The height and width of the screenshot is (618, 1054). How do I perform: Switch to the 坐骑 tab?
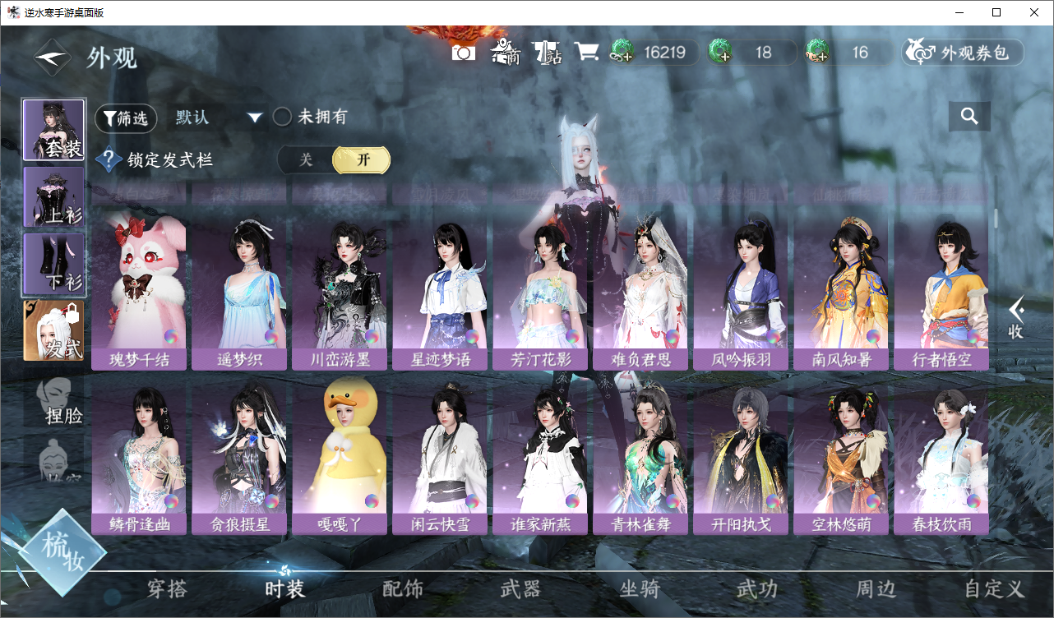639,589
